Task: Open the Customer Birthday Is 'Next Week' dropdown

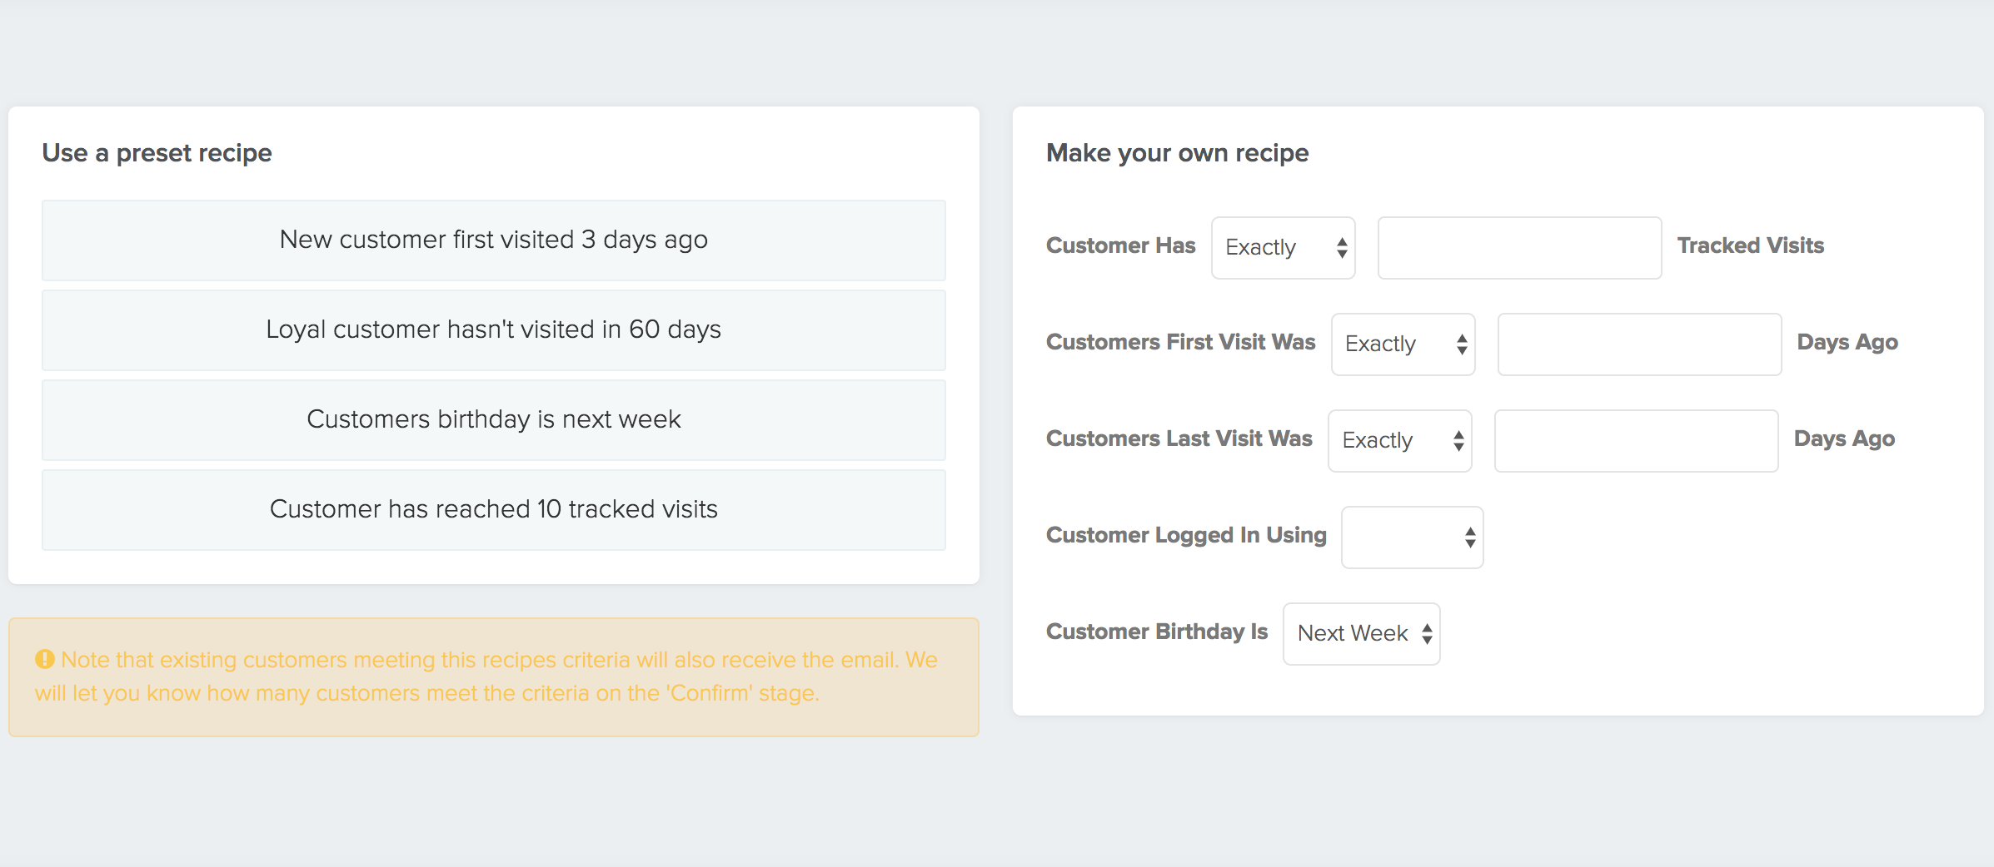Action: click(1361, 633)
